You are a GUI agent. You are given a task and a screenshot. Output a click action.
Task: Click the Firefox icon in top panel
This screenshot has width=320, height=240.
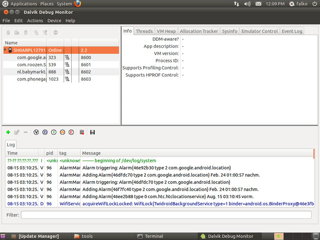pyautogui.click(x=77, y=4)
